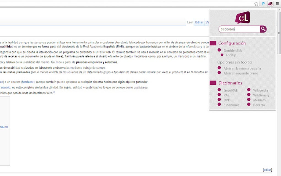The image size is (281, 176).
Task: Toggle the Tooltip option
Action: 222,55
